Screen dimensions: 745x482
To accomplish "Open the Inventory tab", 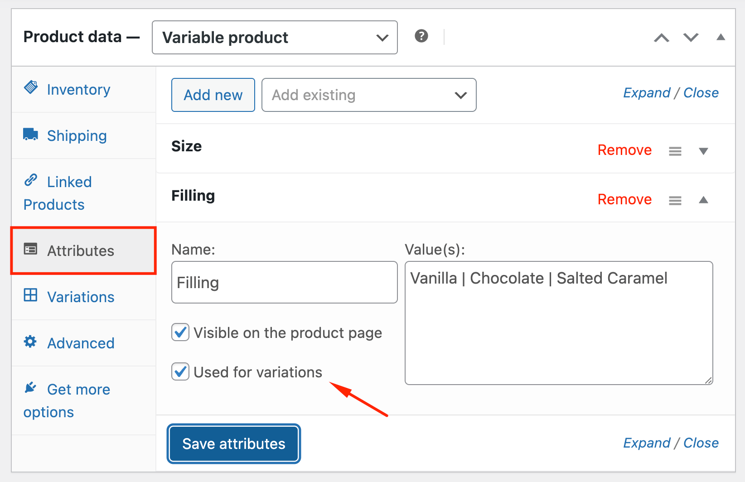I will [x=84, y=90].
